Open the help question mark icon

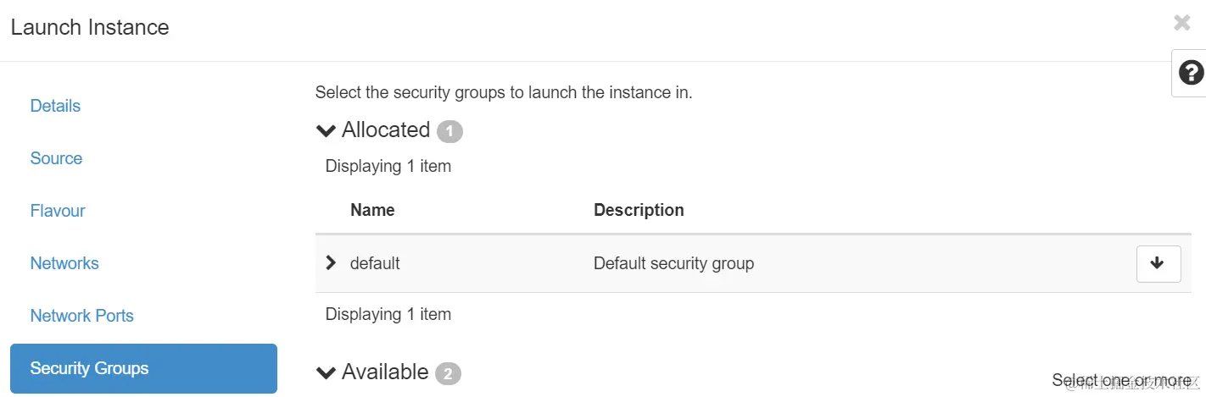coord(1191,74)
